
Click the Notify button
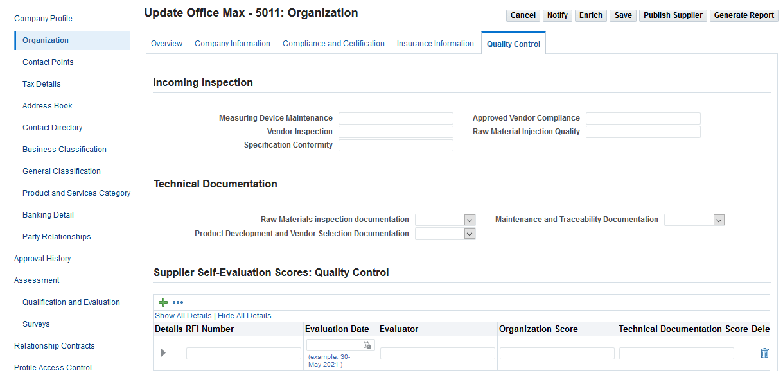pyautogui.click(x=558, y=15)
